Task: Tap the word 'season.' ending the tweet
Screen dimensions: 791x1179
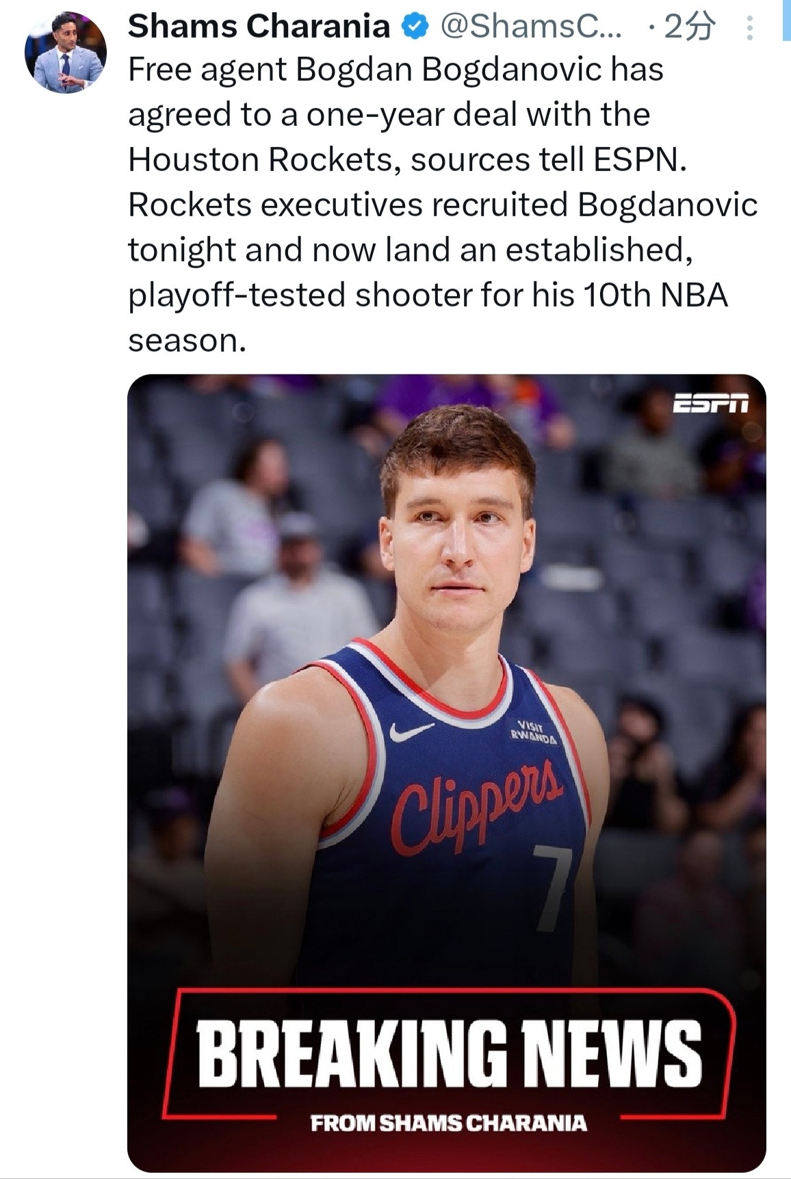Action: [x=187, y=340]
